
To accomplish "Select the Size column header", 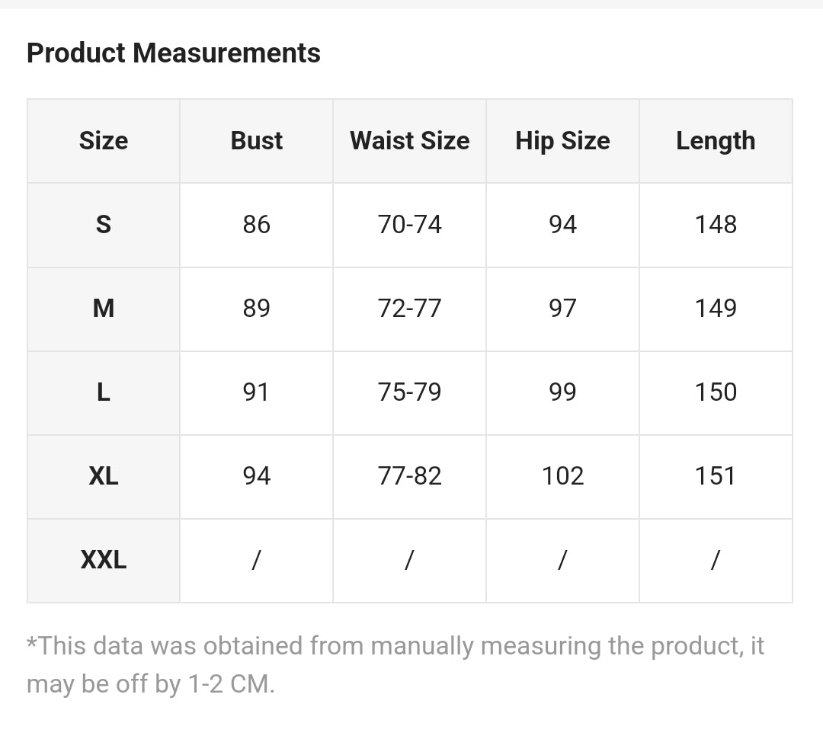I will [x=104, y=141].
